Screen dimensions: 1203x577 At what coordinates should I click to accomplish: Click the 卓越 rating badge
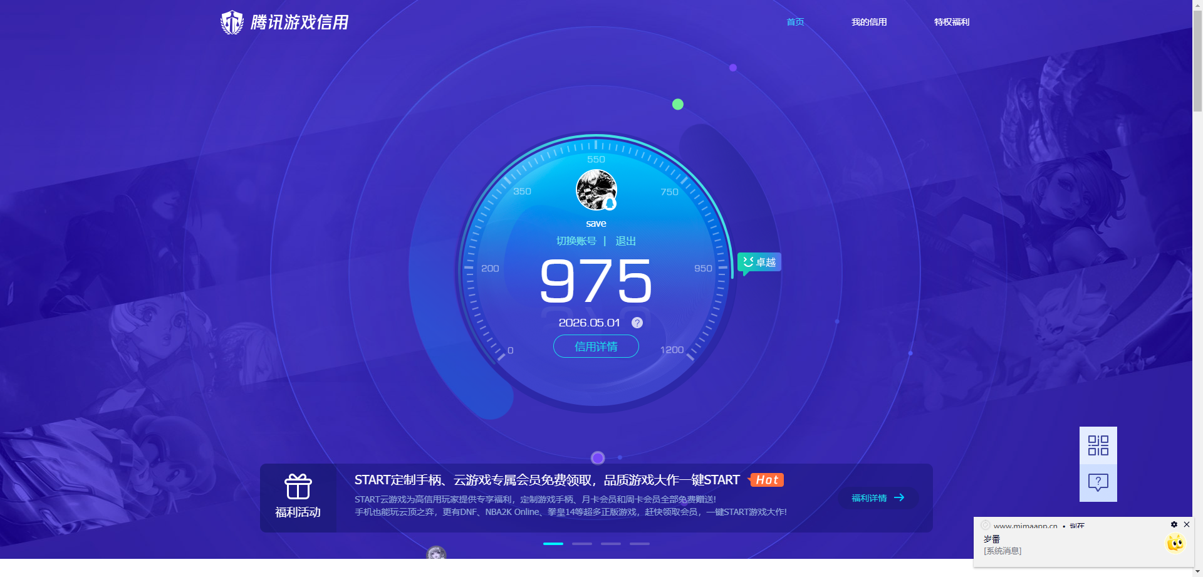click(759, 263)
